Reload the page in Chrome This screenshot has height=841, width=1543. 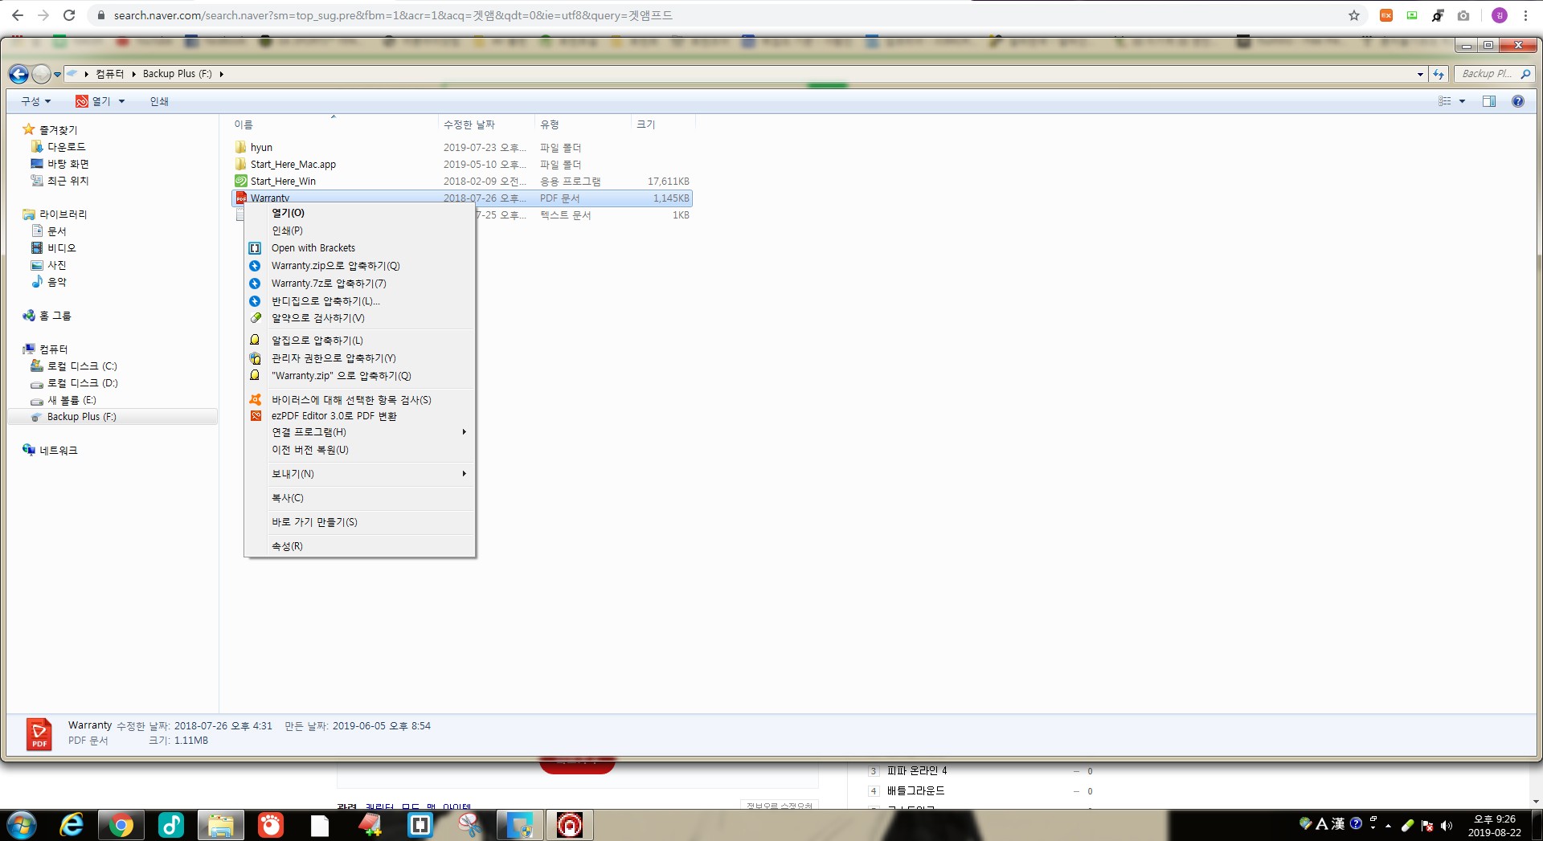[69, 15]
